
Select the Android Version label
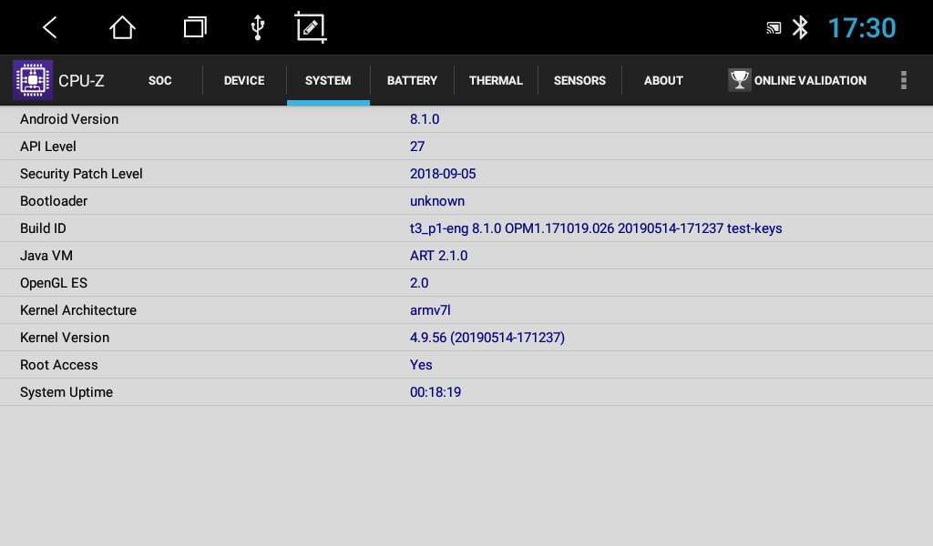[69, 119]
